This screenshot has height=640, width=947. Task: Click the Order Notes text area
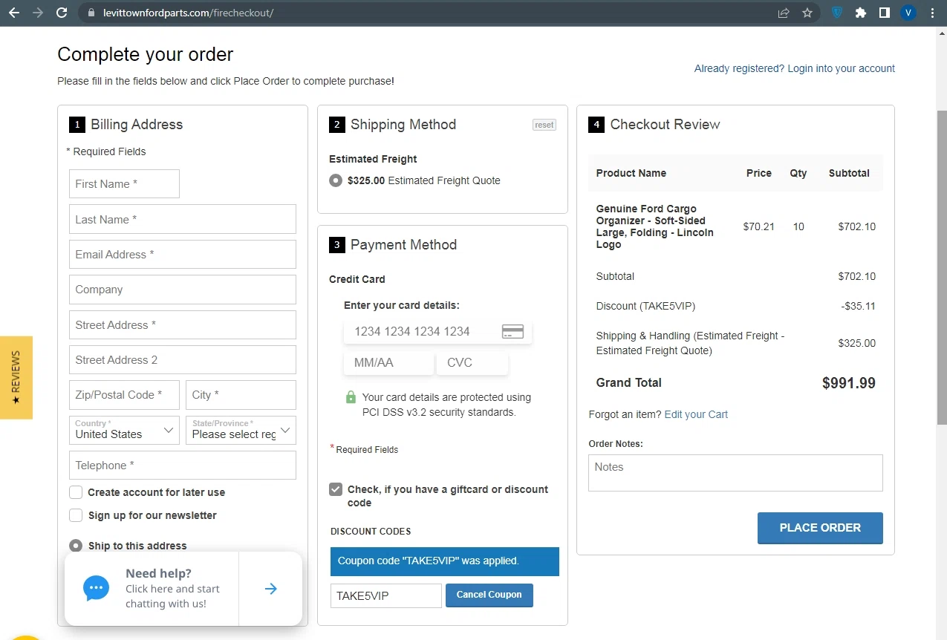735,473
